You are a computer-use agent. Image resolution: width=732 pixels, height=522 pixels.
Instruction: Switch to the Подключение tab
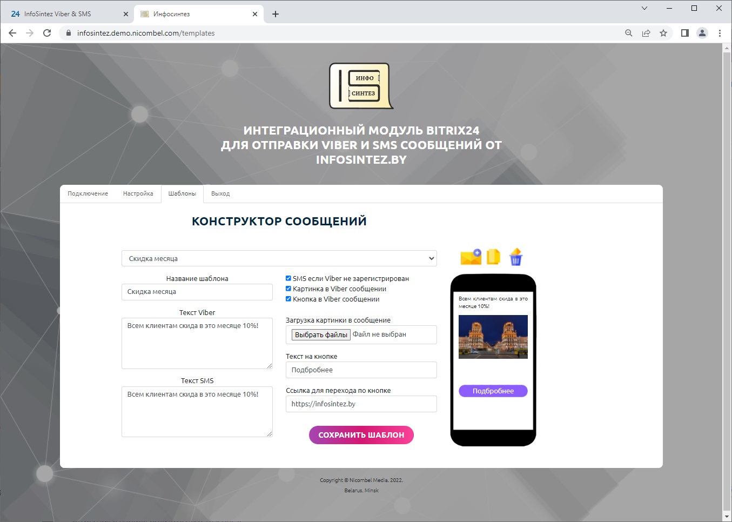88,193
